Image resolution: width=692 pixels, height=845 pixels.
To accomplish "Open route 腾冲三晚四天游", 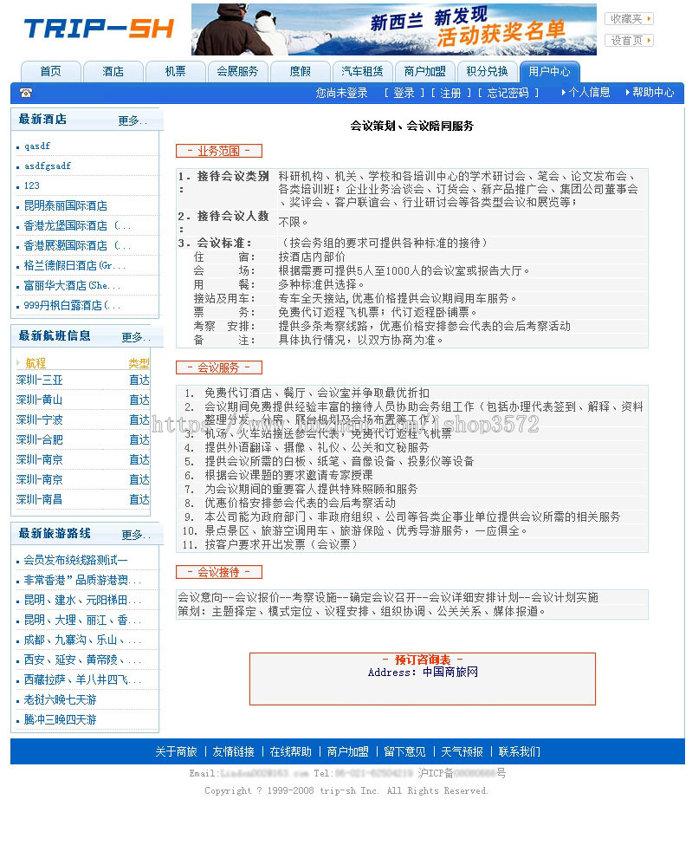I will pos(61,720).
